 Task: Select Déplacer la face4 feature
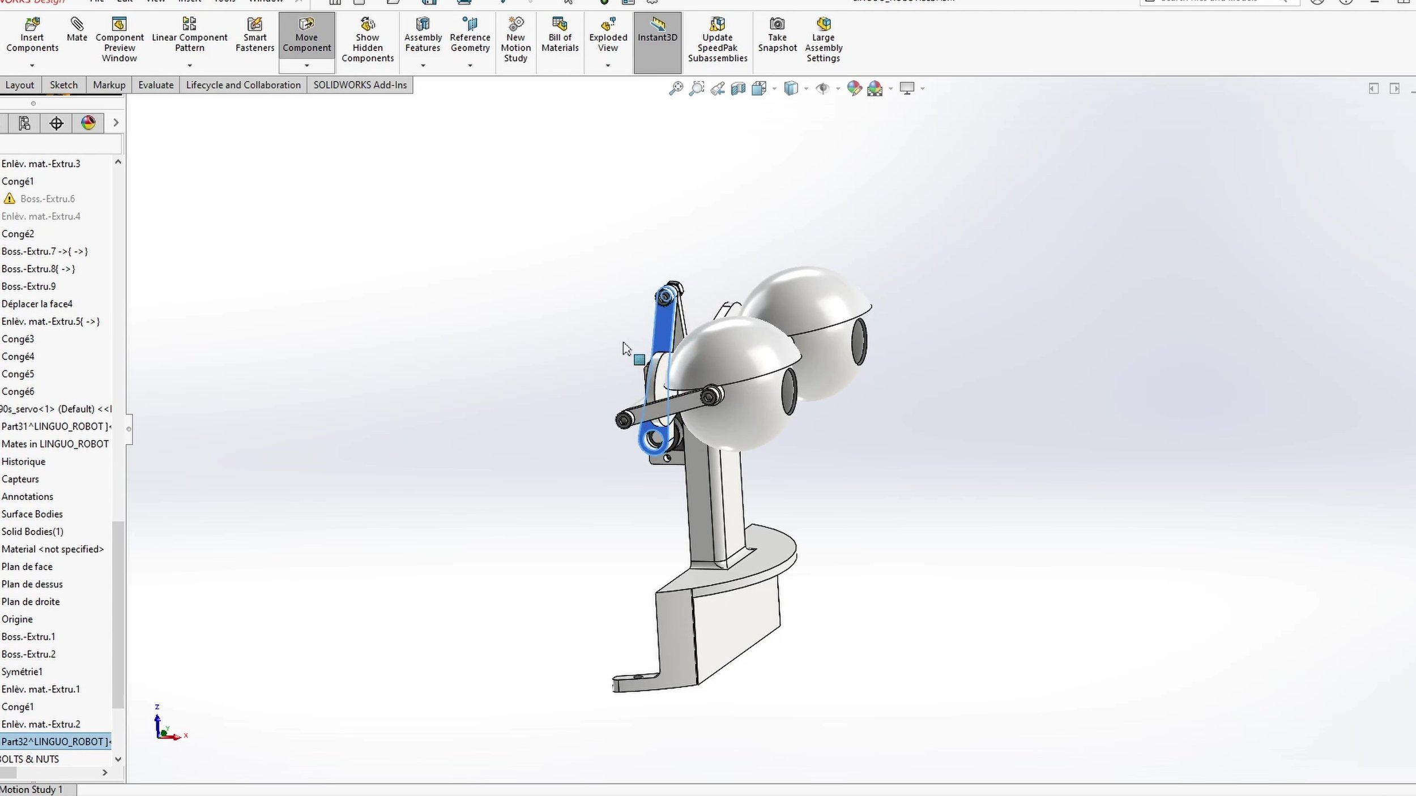[x=37, y=303]
